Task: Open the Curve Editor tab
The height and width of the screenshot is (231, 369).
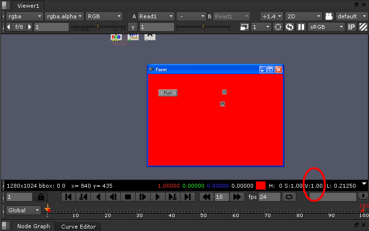Action: (78, 226)
